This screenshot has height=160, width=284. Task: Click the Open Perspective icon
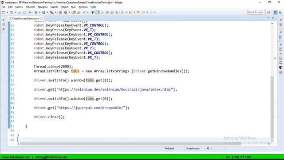269,12
